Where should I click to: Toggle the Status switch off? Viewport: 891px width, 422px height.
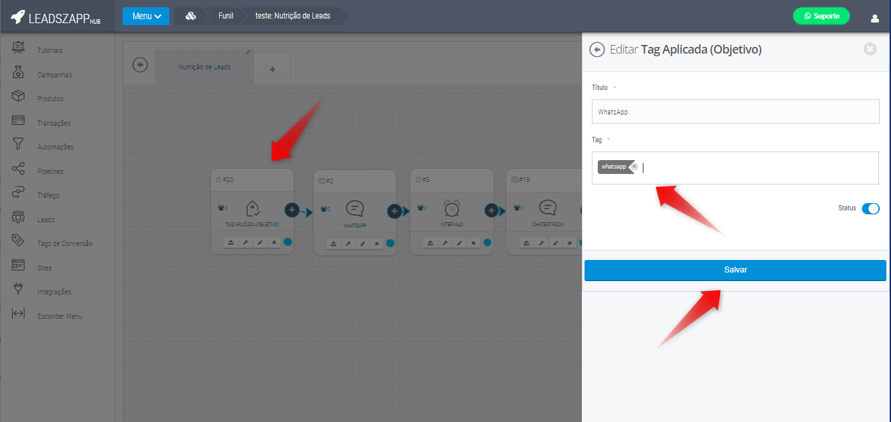click(x=870, y=208)
